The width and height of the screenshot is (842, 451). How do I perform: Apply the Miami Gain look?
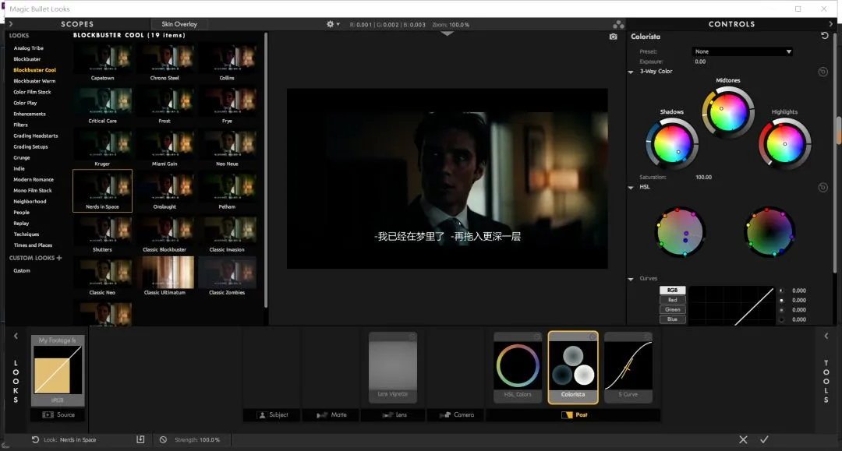pyautogui.click(x=165, y=147)
